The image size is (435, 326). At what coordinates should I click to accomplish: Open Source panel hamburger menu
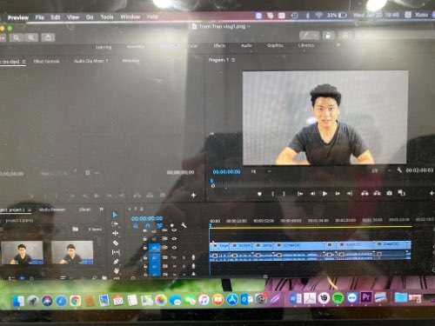click(23, 62)
